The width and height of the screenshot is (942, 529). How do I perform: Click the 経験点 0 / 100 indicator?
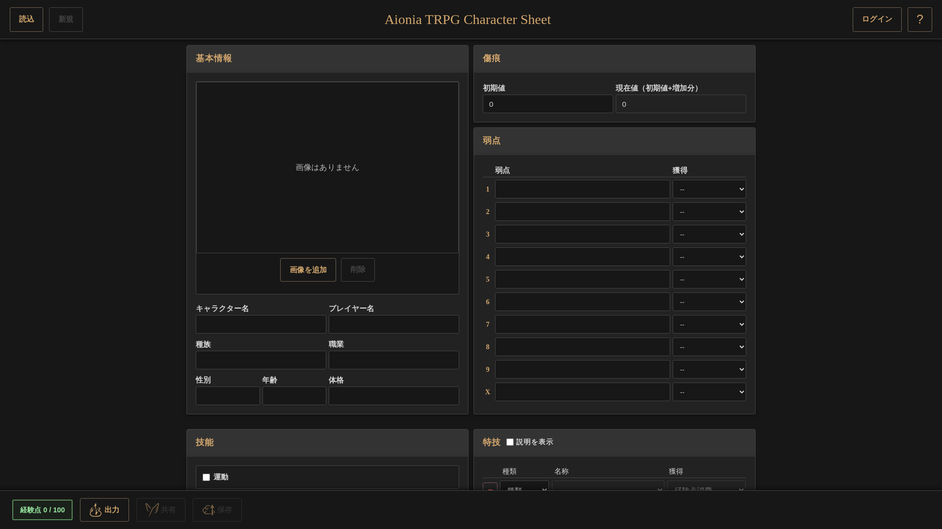click(x=42, y=510)
